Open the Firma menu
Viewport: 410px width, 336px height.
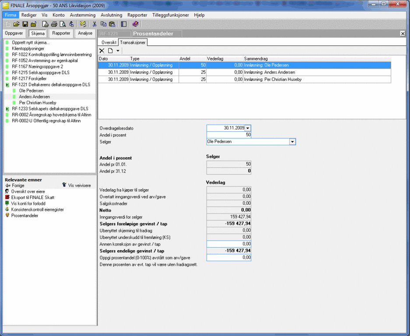11,15
